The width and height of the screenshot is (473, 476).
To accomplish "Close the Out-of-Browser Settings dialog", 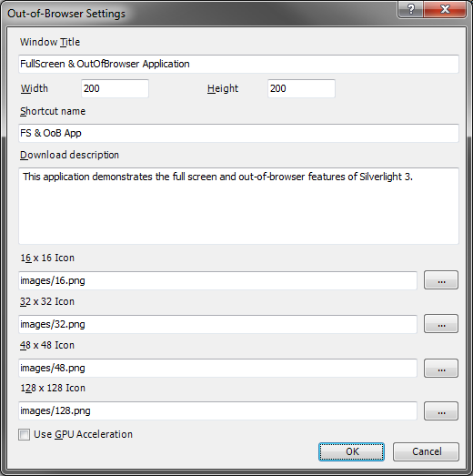I will [445, 9].
